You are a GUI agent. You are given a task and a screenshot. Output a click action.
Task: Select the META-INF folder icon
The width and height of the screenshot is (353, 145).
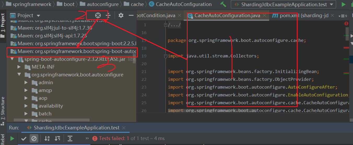click(27, 67)
